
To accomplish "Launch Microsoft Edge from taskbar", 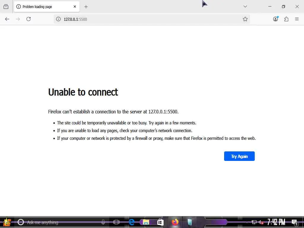I will pyautogui.click(x=132, y=222).
